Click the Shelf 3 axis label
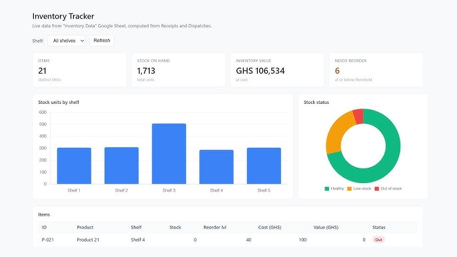457x257 pixels. 169,190
